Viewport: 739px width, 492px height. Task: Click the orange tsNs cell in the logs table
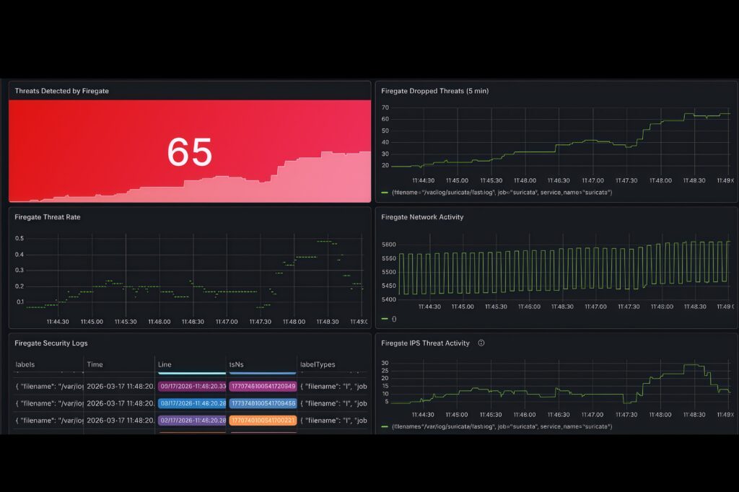point(263,421)
